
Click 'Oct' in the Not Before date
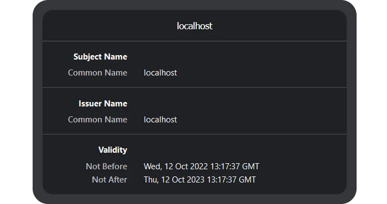coord(181,167)
